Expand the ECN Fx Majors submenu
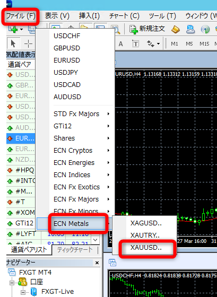Screen dimensions: 217x297 coord(75,199)
